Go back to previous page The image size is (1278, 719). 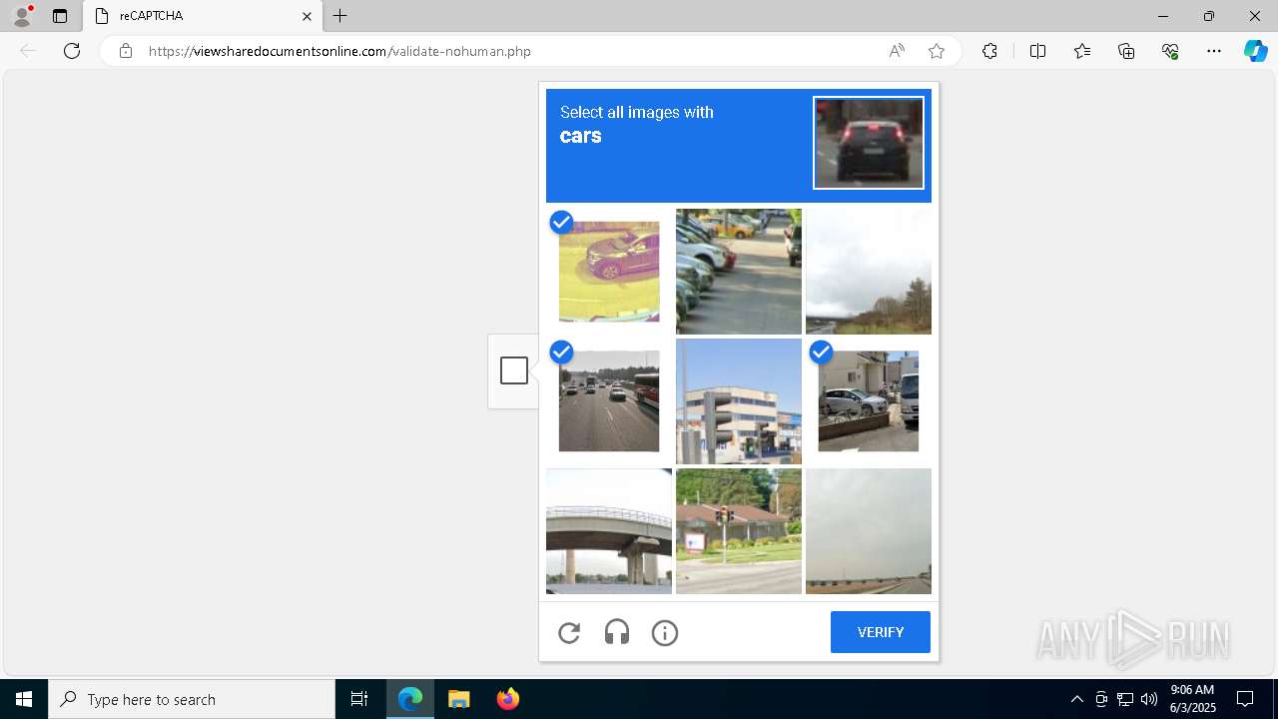28,51
